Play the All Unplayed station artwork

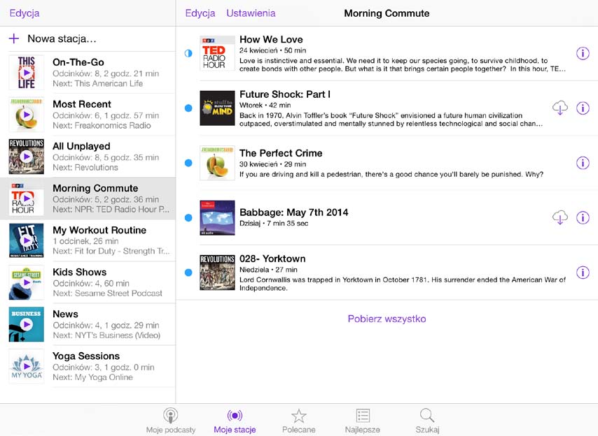click(27, 157)
